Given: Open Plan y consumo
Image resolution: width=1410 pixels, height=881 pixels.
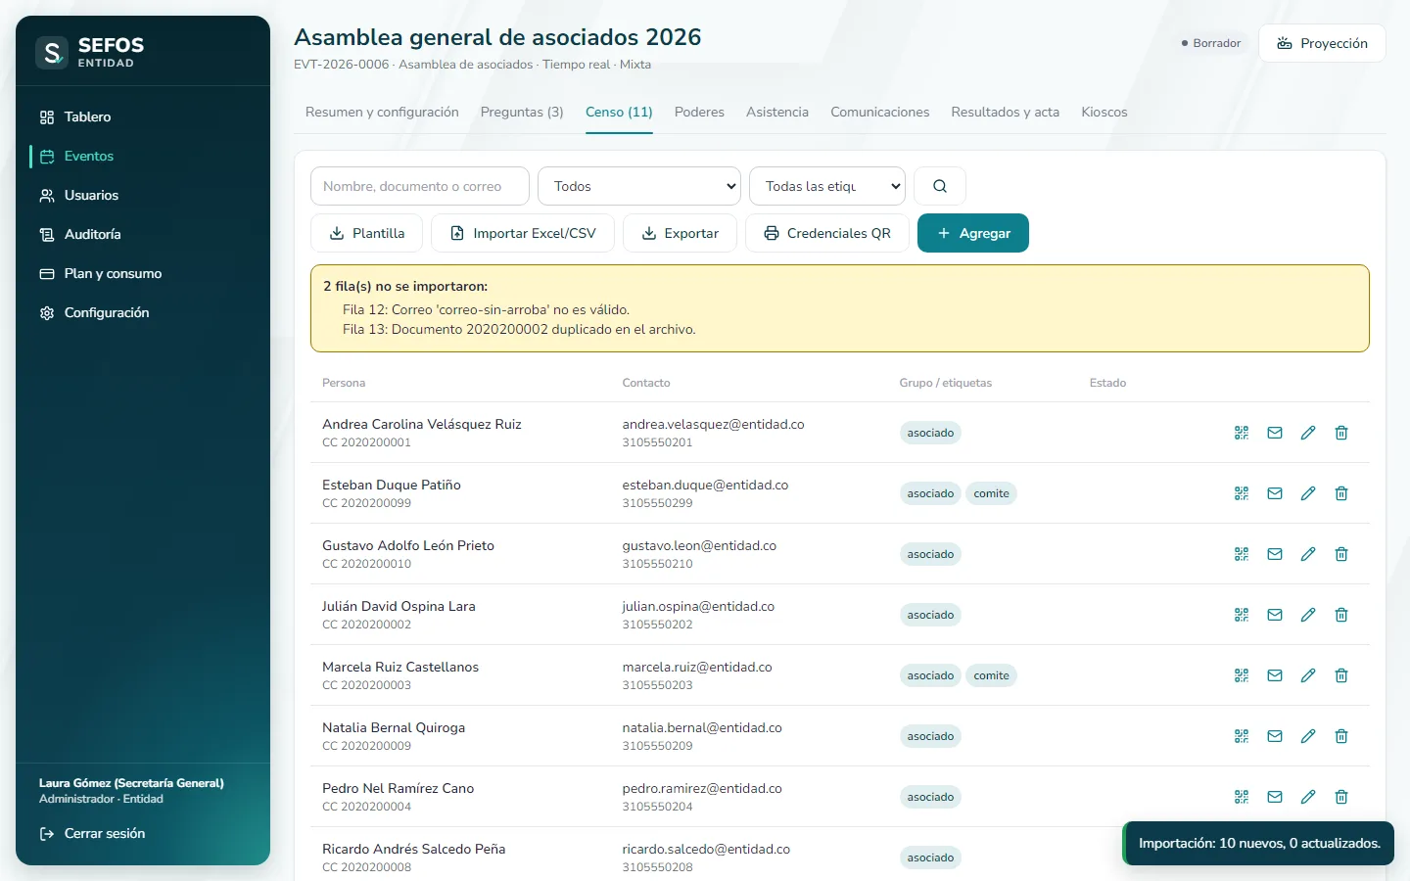Looking at the screenshot, I should click(143, 273).
